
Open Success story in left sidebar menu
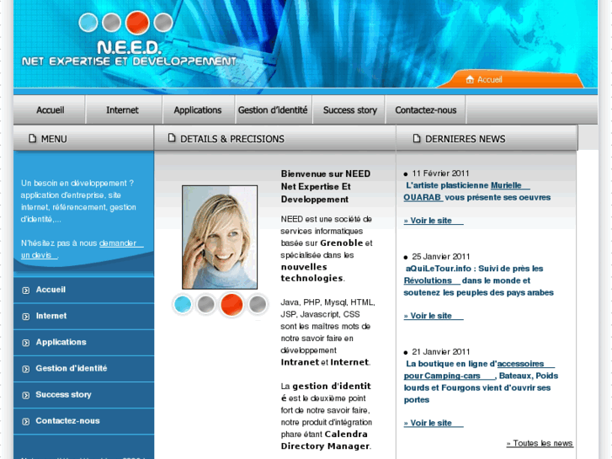click(x=84, y=394)
